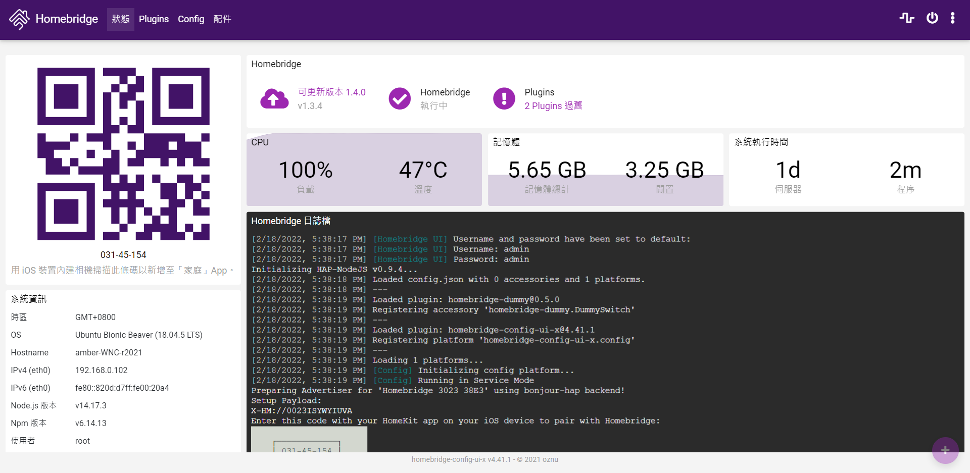The width and height of the screenshot is (970, 473).
Task: Click the free memory 3.25 GB value
Action: coord(664,170)
